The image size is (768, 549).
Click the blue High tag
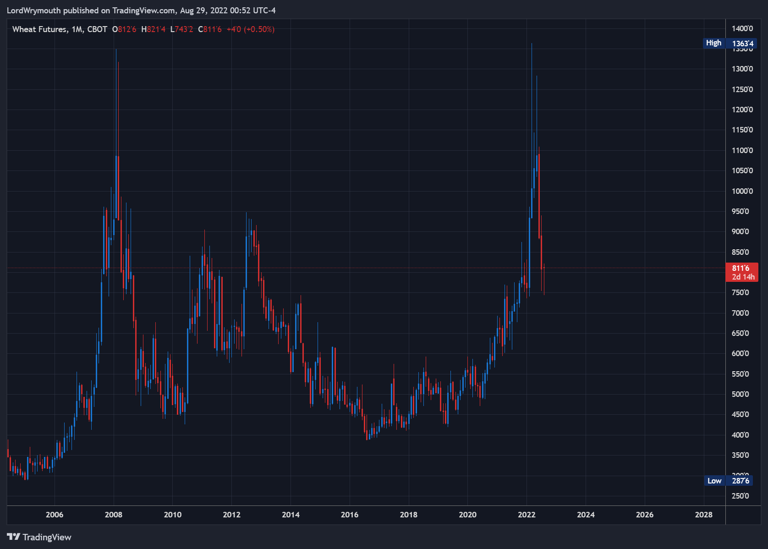(713, 43)
